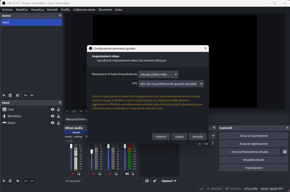Toggle visibility eye of Chat source
The width and height of the screenshot is (290, 192).
point(53,110)
